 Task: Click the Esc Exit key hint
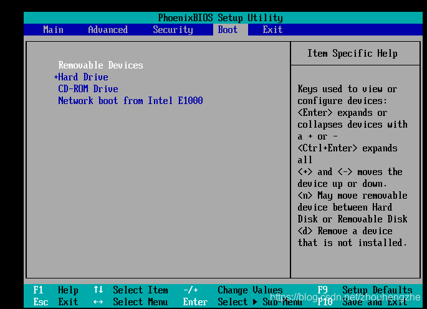tap(56, 302)
